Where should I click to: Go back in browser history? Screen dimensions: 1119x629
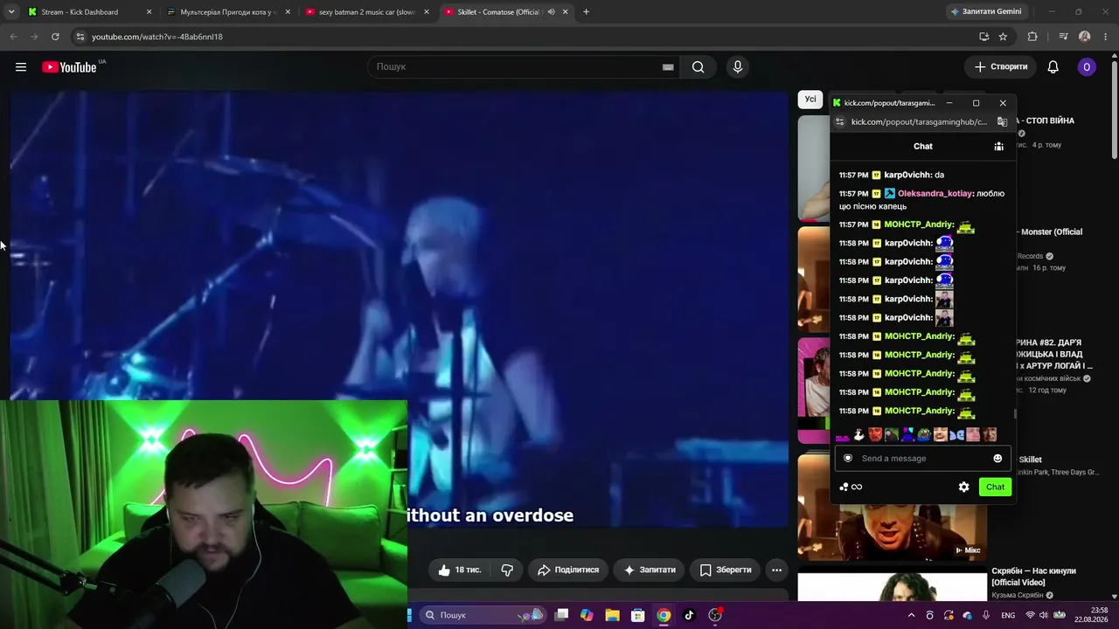point(13,37)
